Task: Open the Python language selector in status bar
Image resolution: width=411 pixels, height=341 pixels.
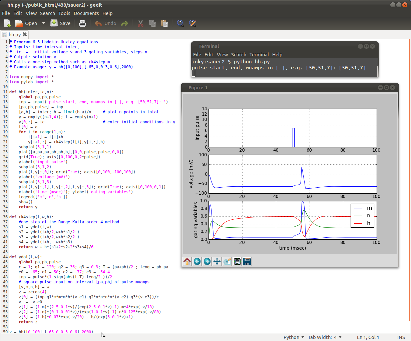Action: tap(294, 337)
